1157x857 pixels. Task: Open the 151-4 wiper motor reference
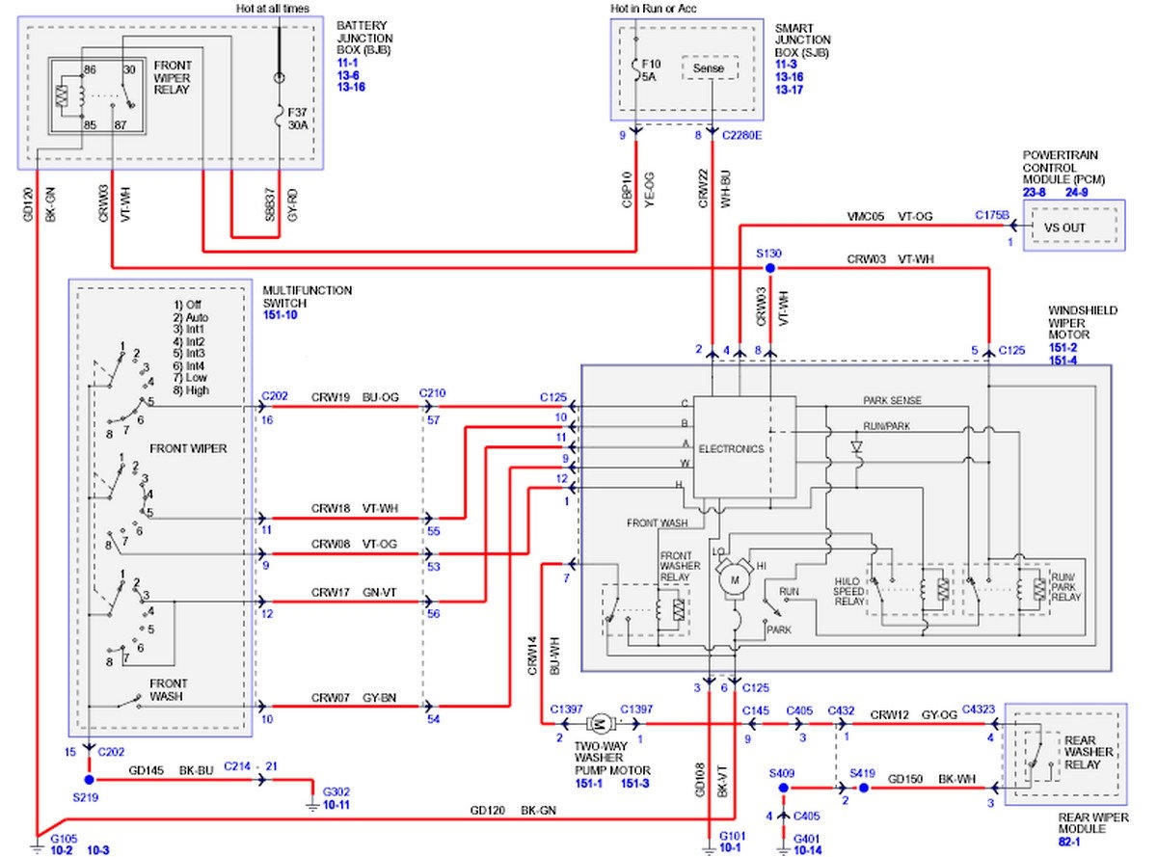(x=1065, y=361)
